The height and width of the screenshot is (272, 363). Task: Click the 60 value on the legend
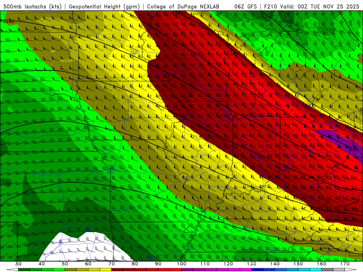click(88, 264)
